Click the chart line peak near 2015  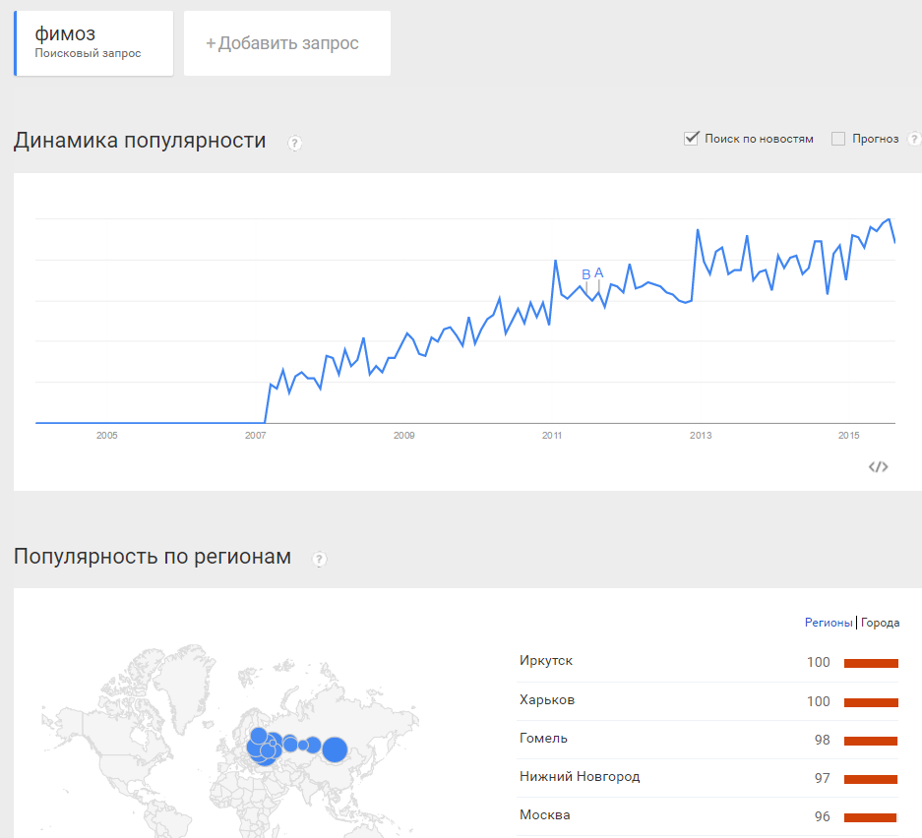tap(889, 219)
